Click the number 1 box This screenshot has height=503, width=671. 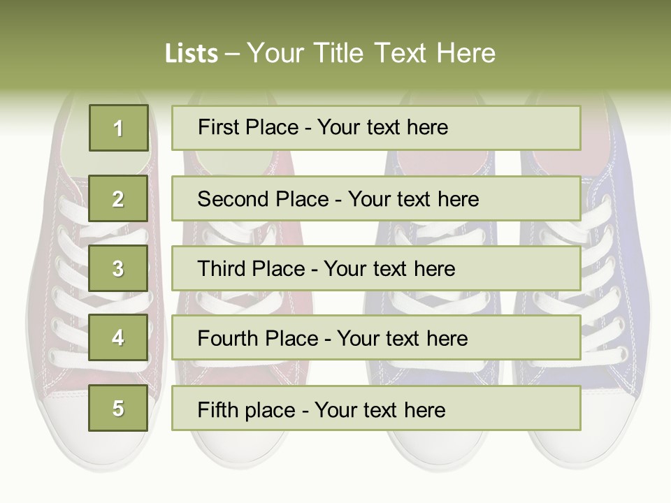(x=118, y=128)
